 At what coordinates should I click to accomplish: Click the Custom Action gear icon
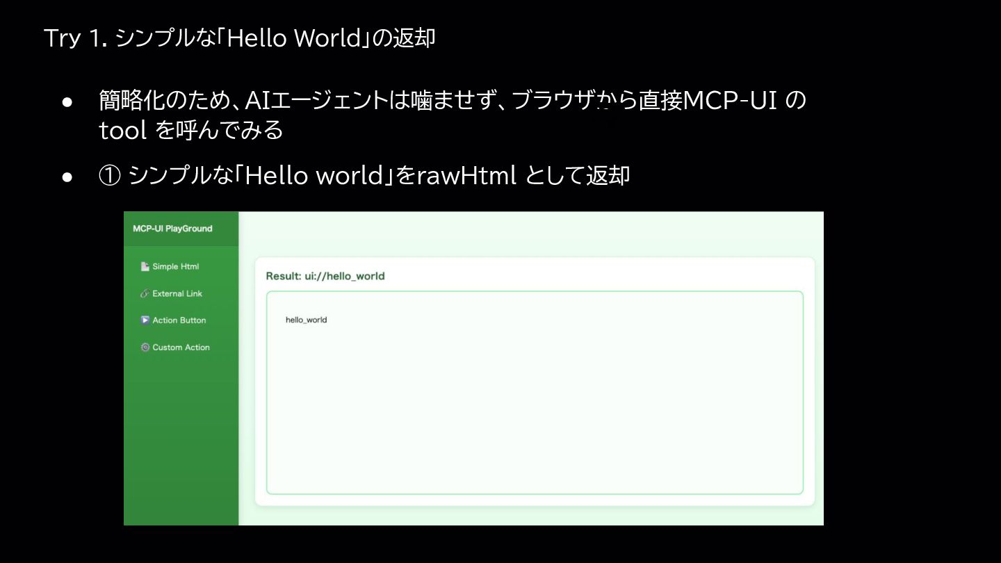point(145,348)
